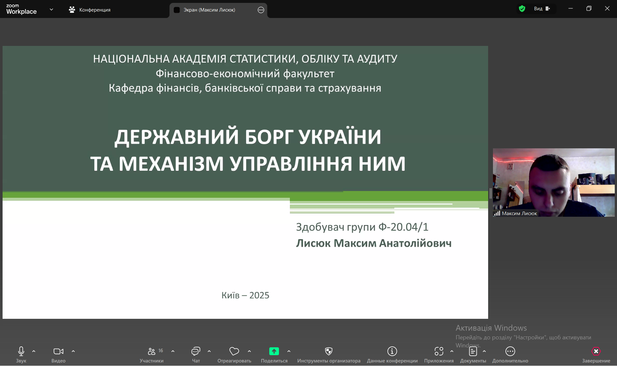Viewport: 617px width, 366px height.
Task: Expand video options arrow next to camera
Action: (73, 352)
